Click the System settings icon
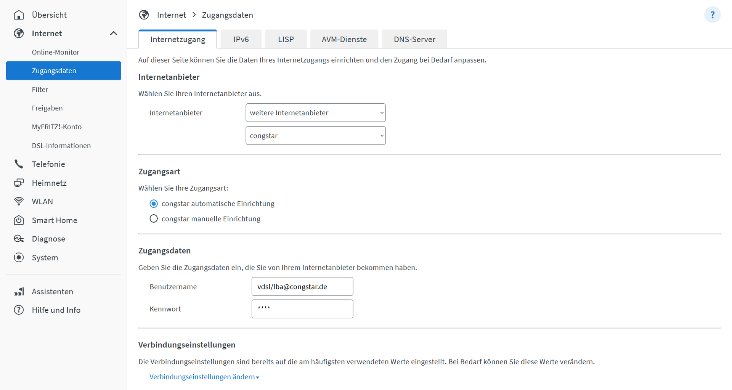 tap(19, 258)
